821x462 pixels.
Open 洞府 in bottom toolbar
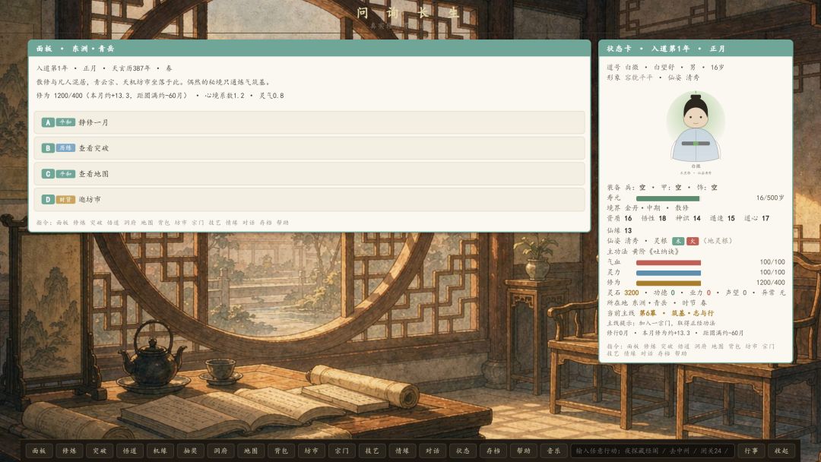(220, 451)
